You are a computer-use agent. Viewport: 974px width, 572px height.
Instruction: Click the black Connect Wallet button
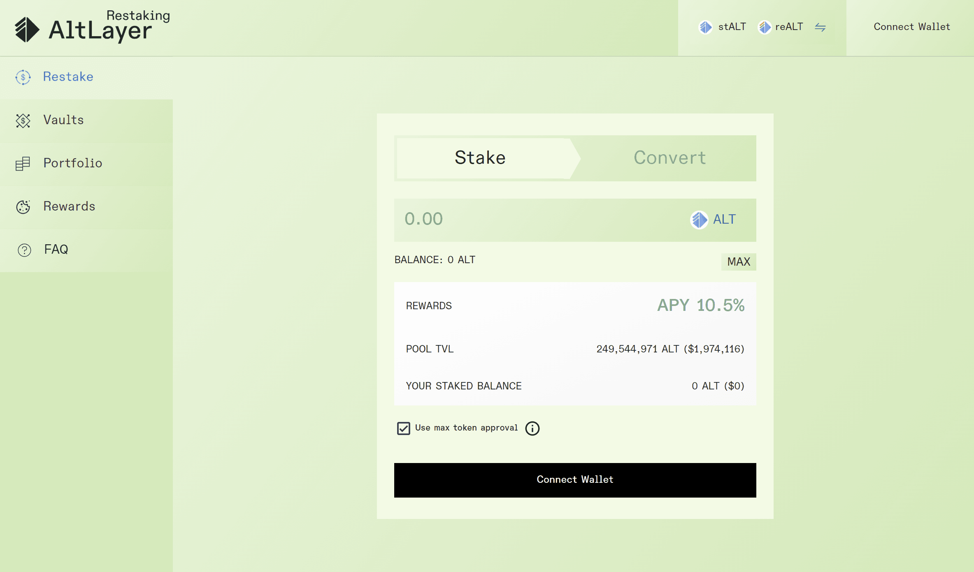click(575, 480)
